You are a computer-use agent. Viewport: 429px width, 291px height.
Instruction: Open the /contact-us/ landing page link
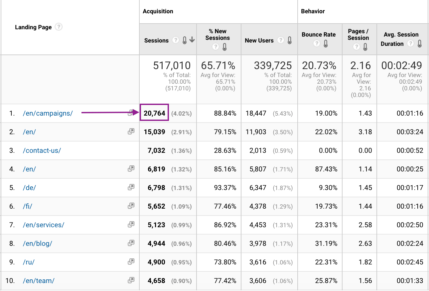coord(42,150)
